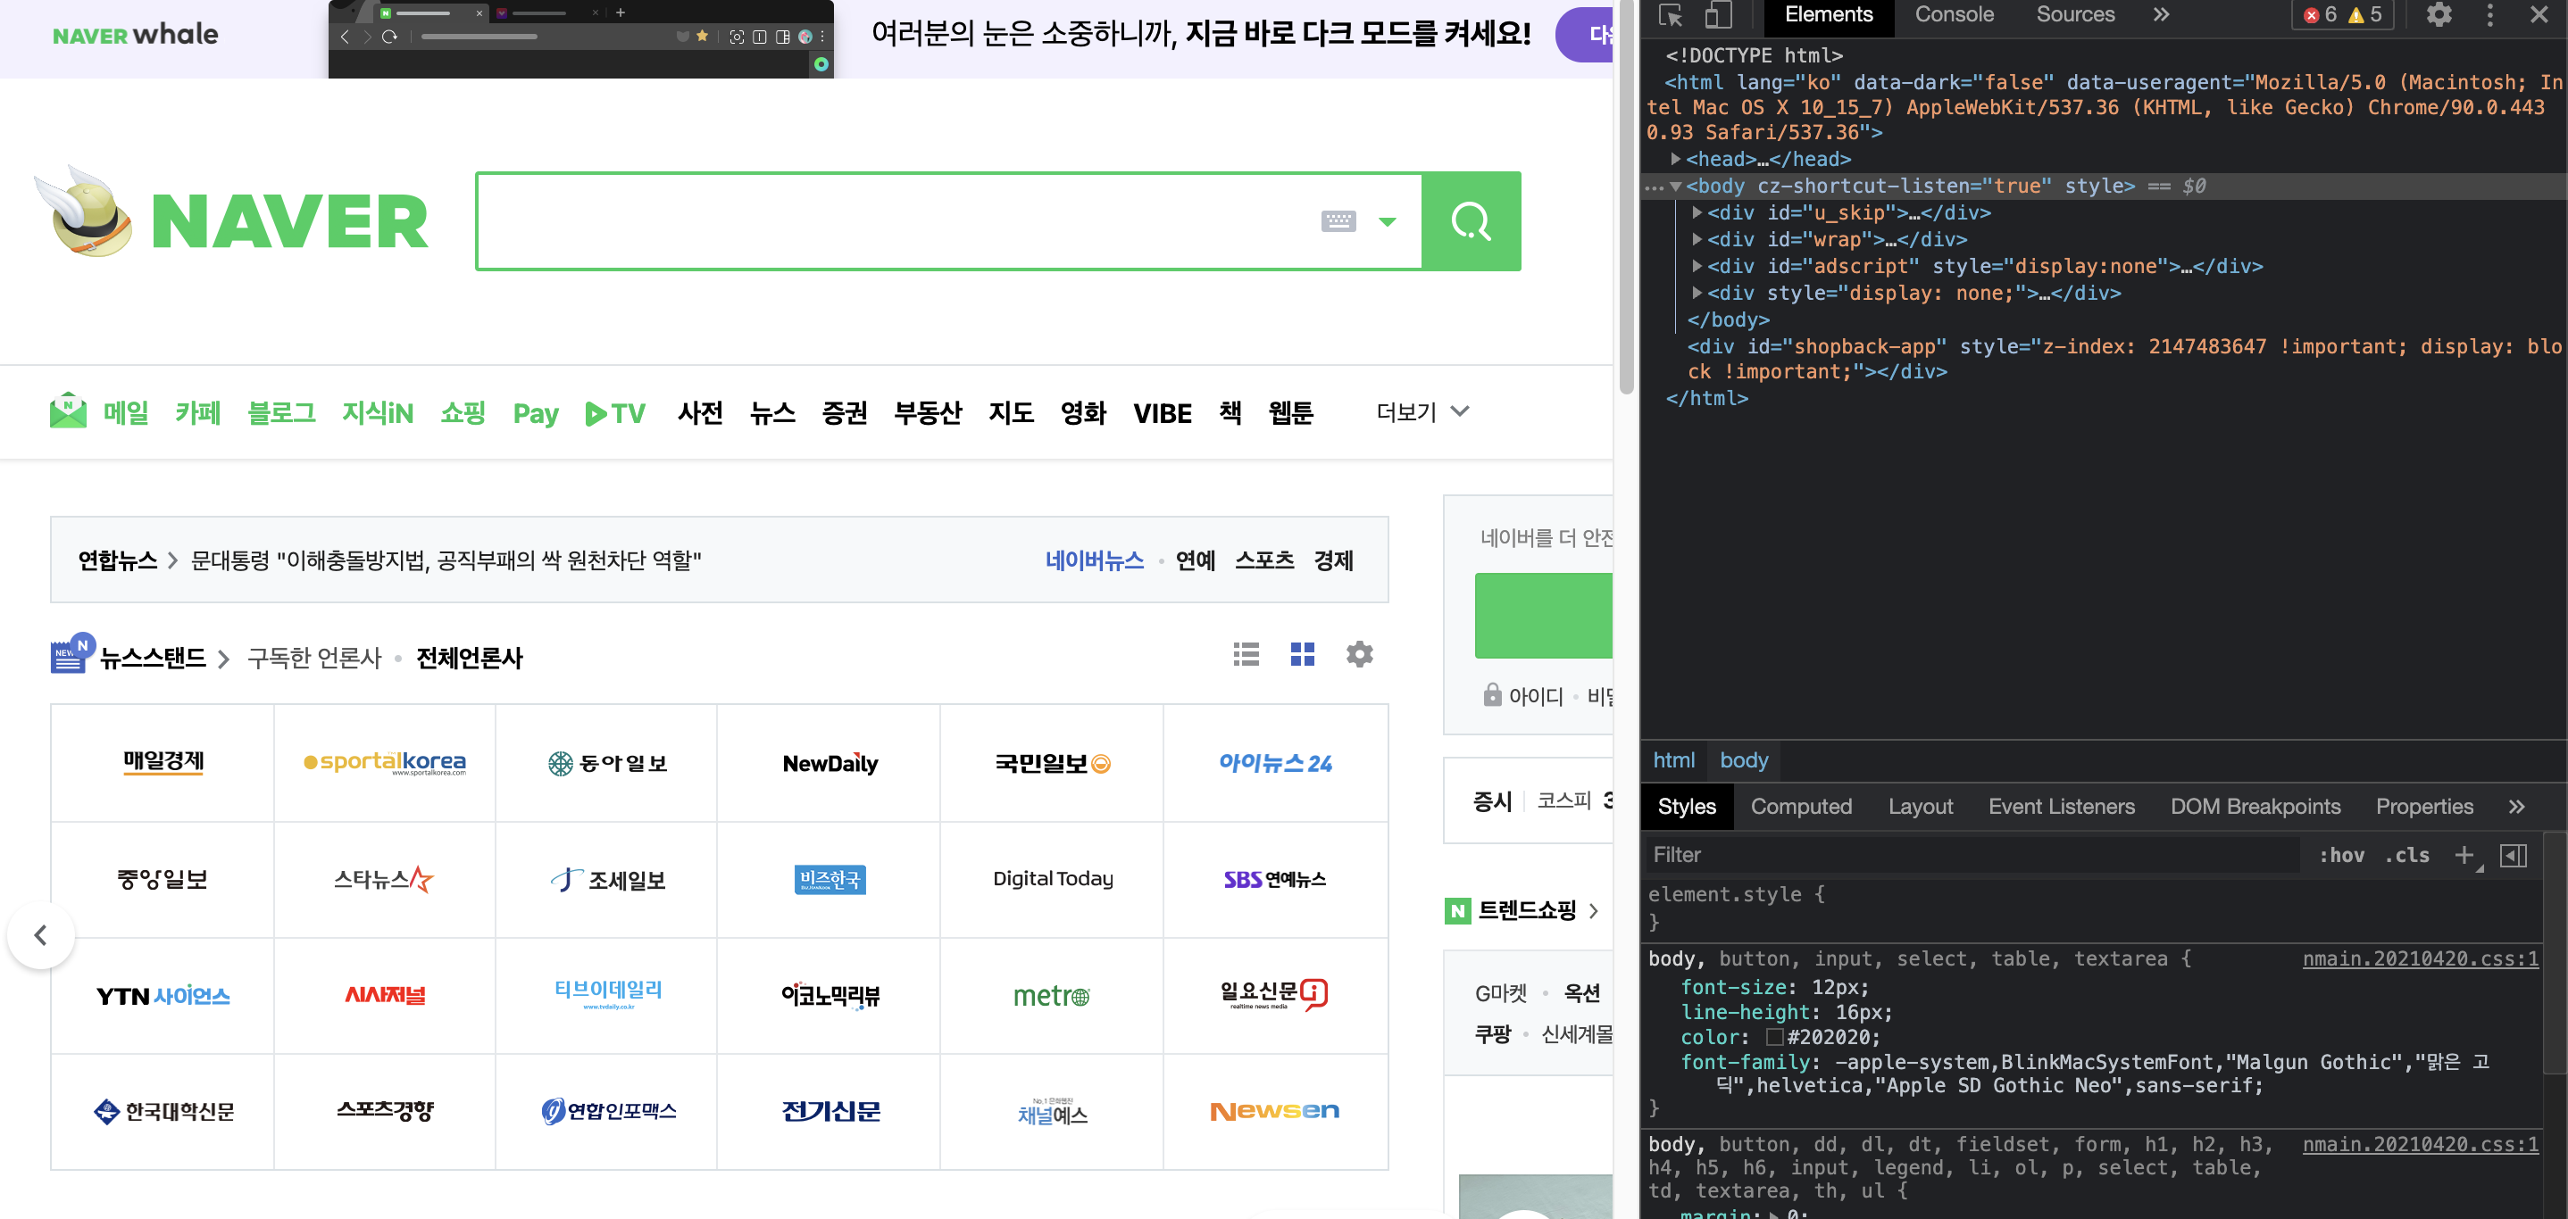2568x1219 pixels.
Task: Toggle the :hov element state panel
Action: [x=2340, y=856]
